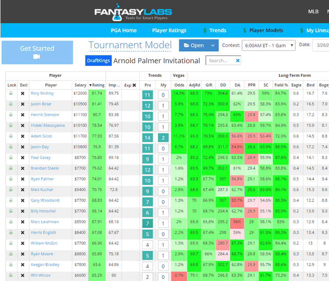The width and height of the screenshot is (329, 281).
Task: Click the Tournament Model title
Action: 130,45
